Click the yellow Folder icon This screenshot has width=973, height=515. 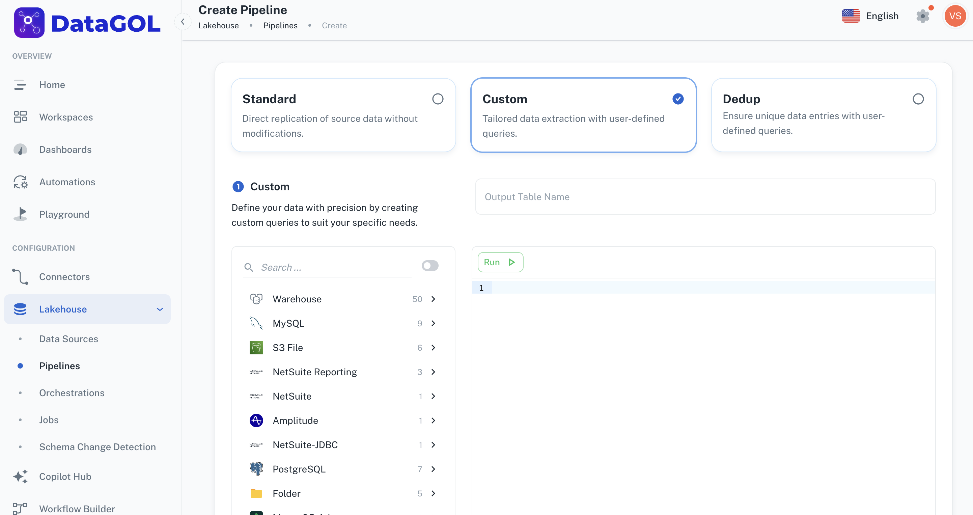[x=256, y=493]
